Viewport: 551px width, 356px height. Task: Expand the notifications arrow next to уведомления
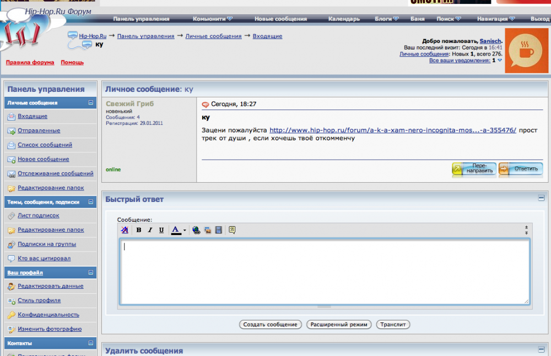pos(500,61)
